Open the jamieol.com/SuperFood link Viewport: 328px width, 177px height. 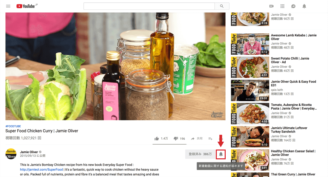click(41, 169)
